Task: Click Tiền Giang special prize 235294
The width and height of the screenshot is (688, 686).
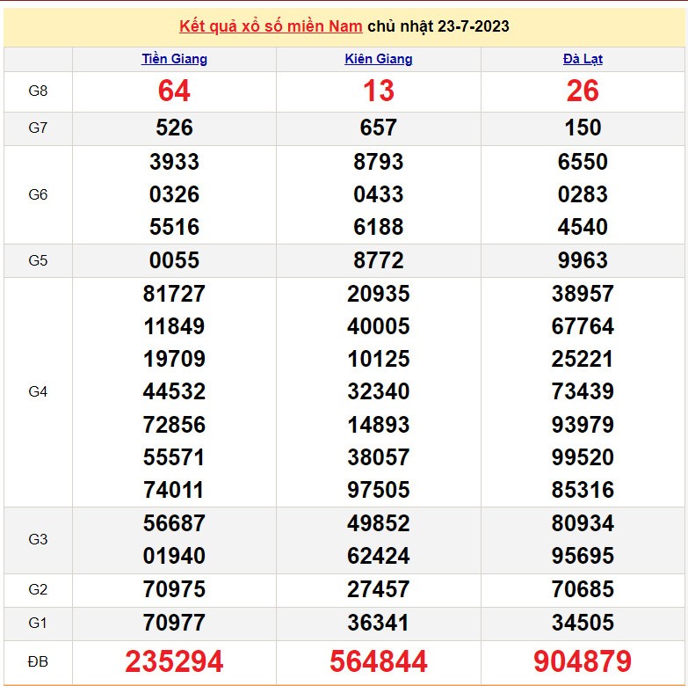Action: coord(174,661)
